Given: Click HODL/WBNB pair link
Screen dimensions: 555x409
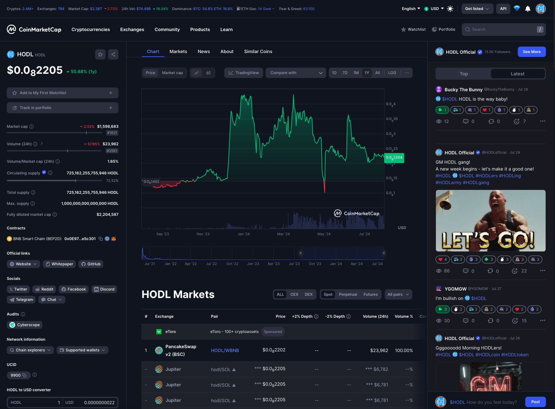Looking at the screenshot, I should 225,350.
